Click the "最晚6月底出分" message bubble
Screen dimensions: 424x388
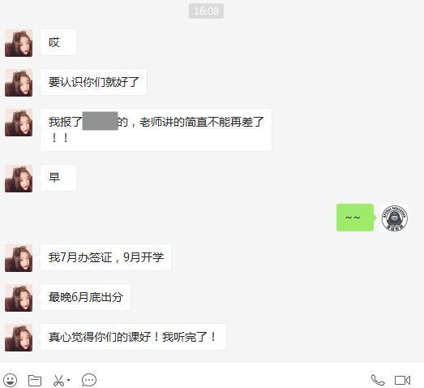[x=85, y=297]
